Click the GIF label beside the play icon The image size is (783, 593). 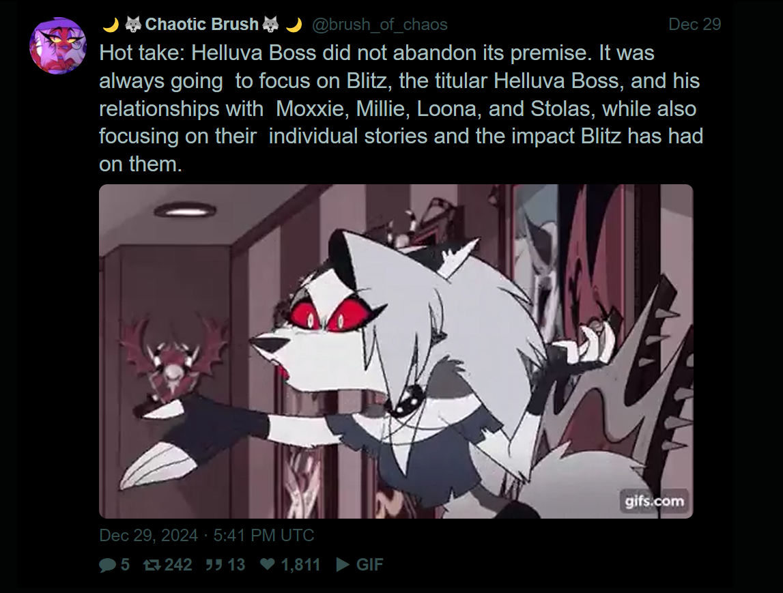pyautogui.click(x=369, y=564)
